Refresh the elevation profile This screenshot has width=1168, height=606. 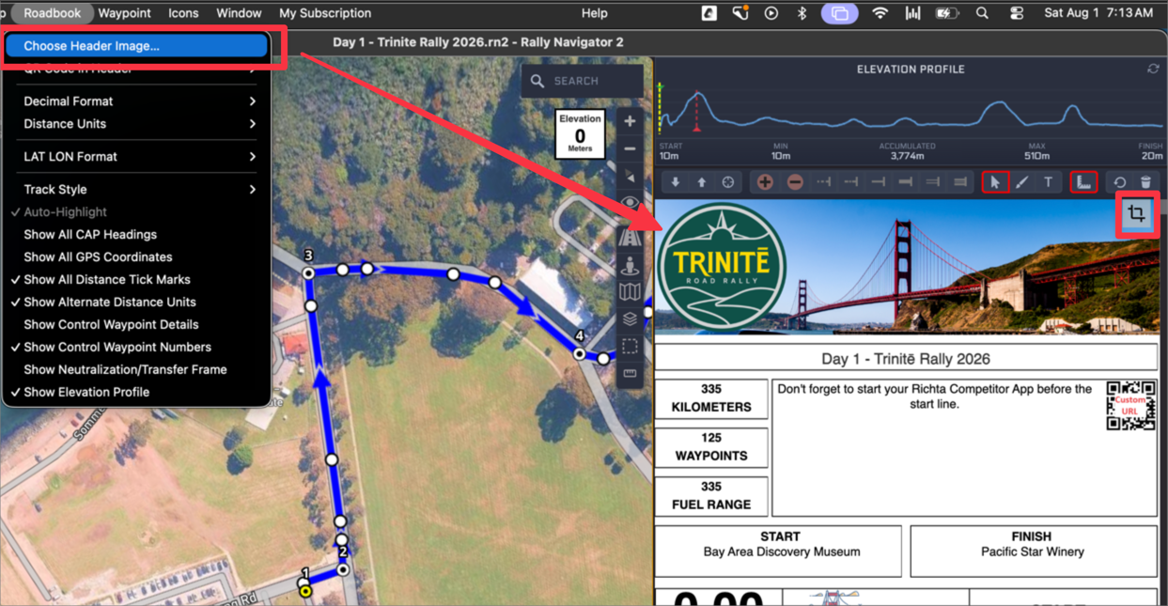pyautogui.click(x=1153, y=70)
